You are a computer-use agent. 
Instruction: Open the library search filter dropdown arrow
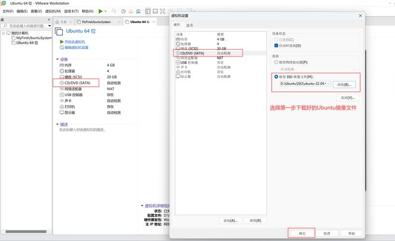point(50,26)
